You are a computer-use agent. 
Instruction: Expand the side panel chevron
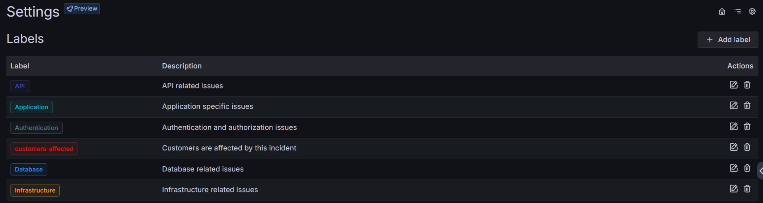click(761, 171)
